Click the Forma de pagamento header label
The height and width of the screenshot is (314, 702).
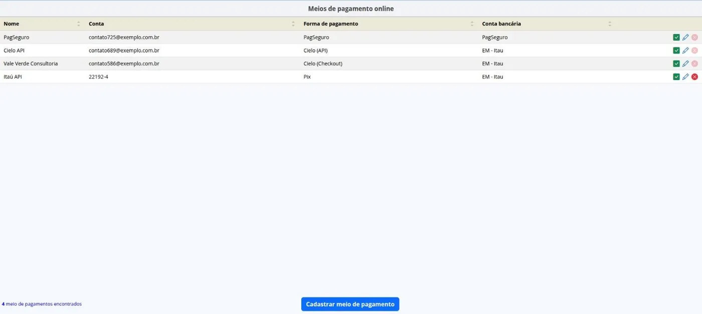tap(331, 24)
